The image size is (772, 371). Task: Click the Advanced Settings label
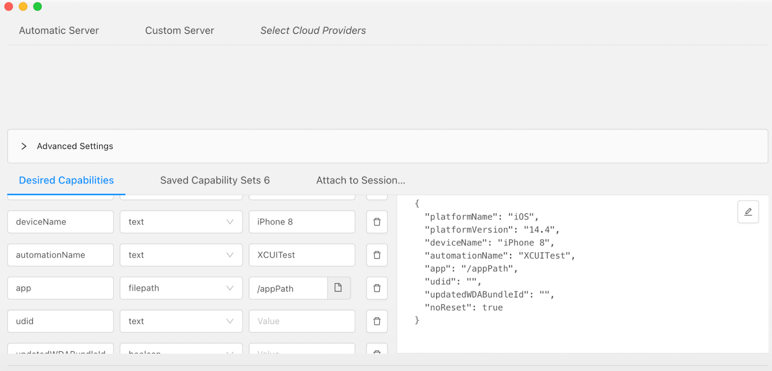(75, 146)
